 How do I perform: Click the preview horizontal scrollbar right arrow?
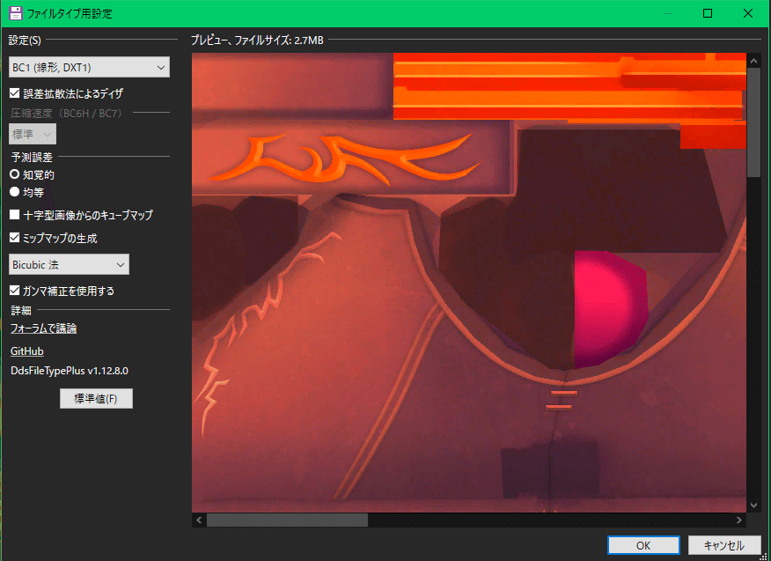(739, 520)
